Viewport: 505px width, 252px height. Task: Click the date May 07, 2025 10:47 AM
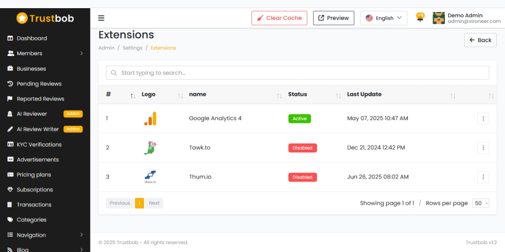click(378, 118)
